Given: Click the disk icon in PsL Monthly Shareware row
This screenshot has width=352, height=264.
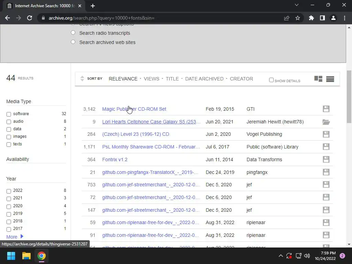Looking at the screenshot, I should pos(326,147).
